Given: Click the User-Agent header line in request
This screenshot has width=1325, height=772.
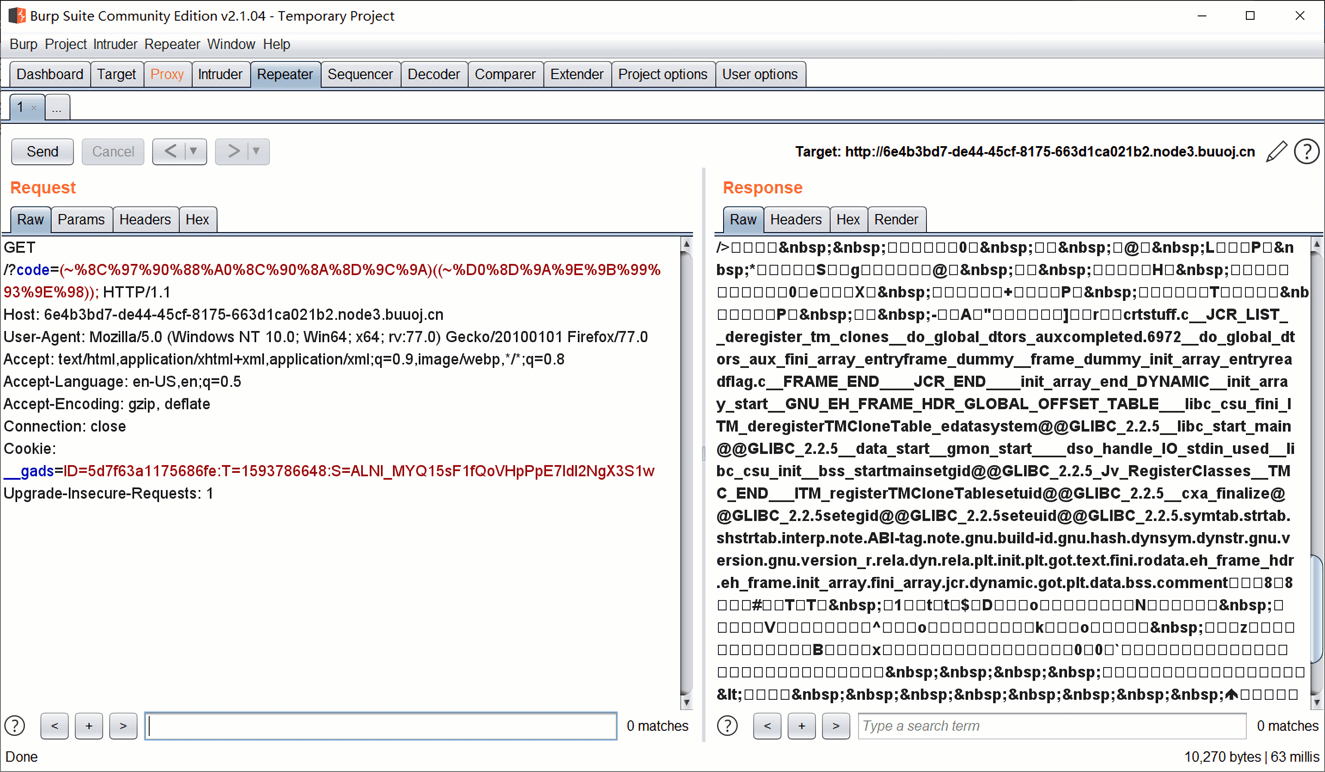Looking at the screenshot, I should [325, 337].
